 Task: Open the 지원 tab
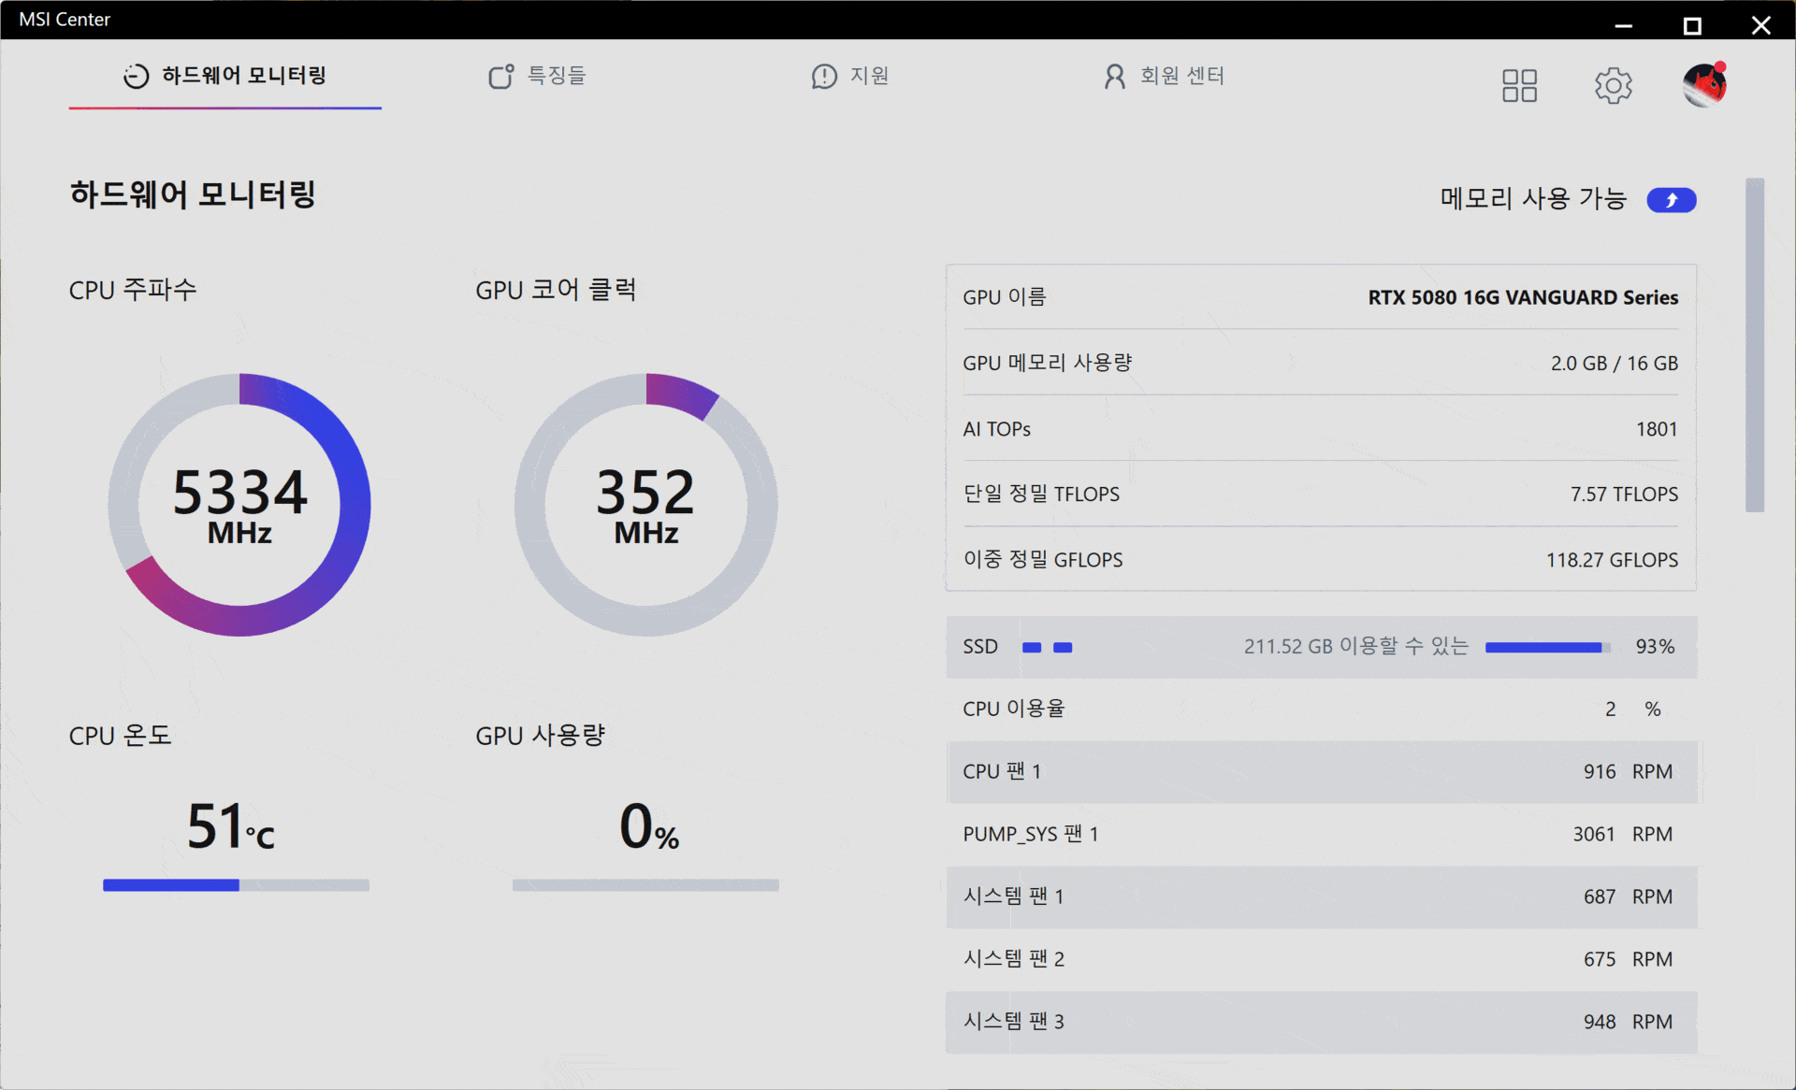pos(849,76)
